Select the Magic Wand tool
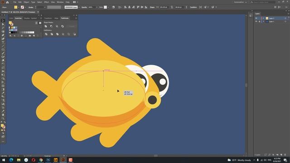Image resolution: width=290 pixels, height=163 pixels. (x=3, y=28)
